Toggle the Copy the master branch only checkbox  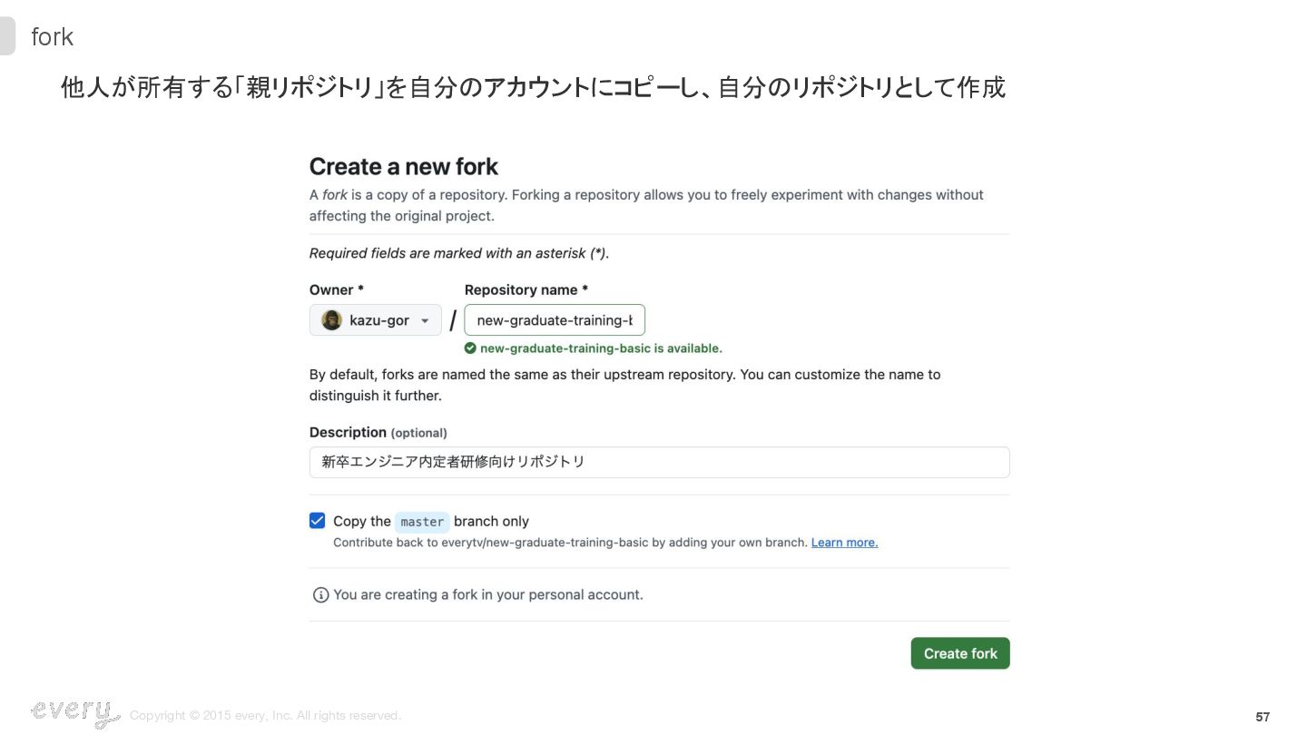coord(318,521)
